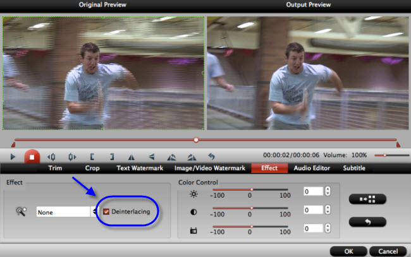Step to the previous frame
This screenshot has height=257, width=411.
pyautogui.click(x=51, y=157)
